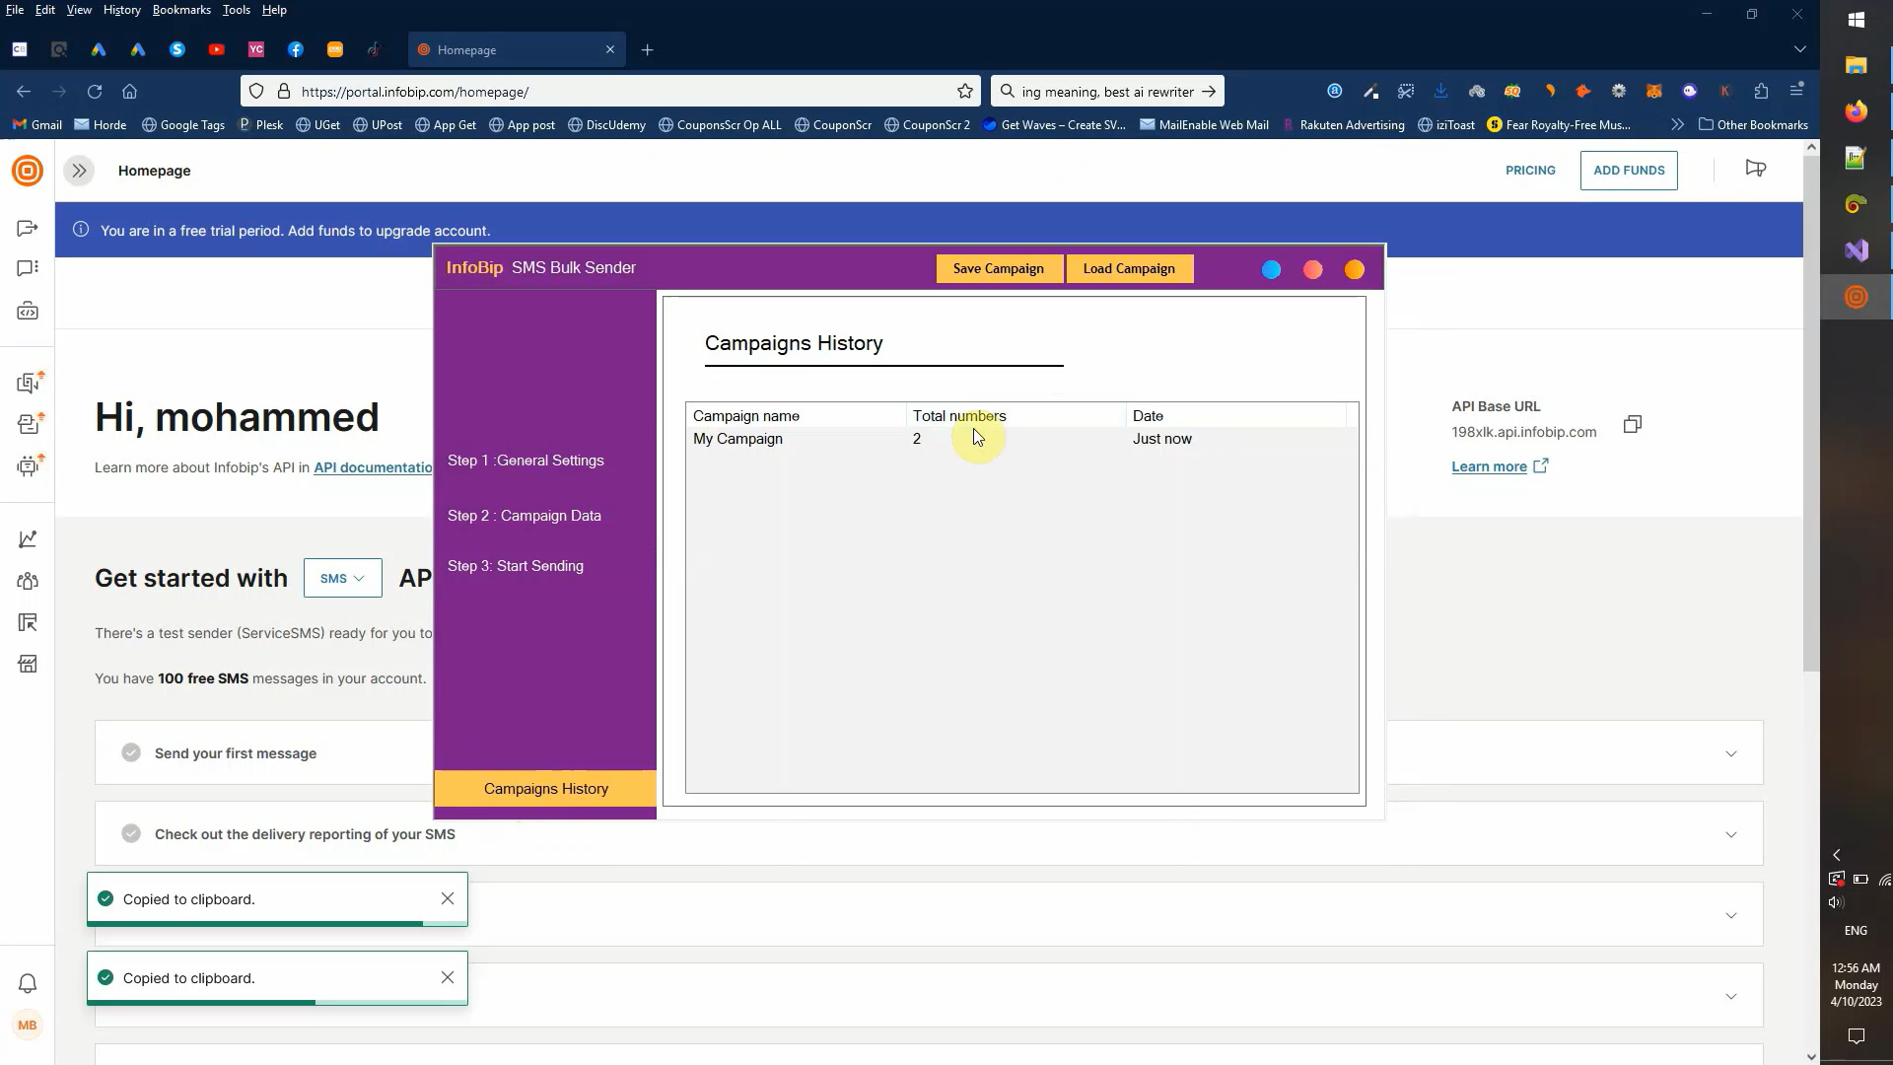Click the Save Campaign button
1893x1065 pixels.
(x=998, y=268)
